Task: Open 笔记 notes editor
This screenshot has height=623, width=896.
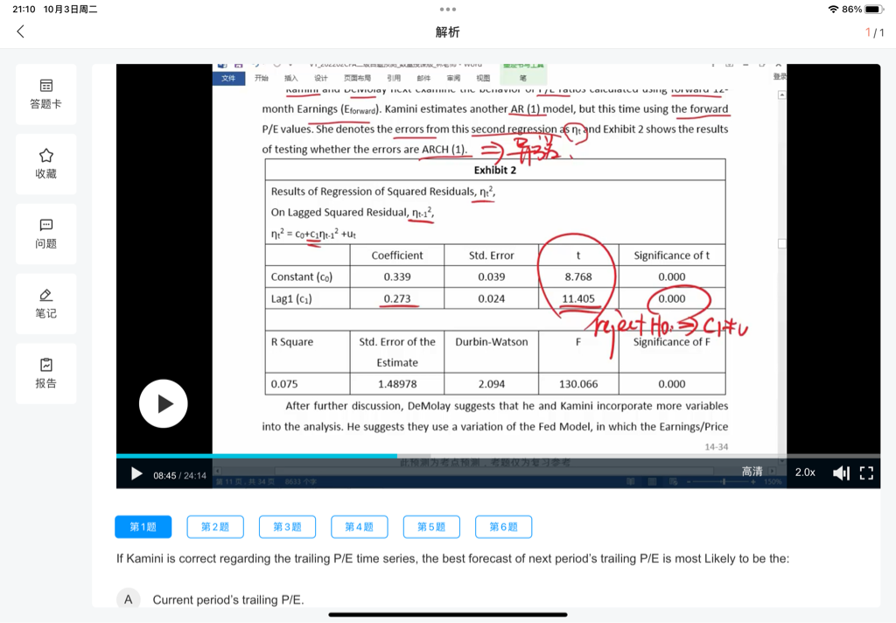Action: point(46,304)
